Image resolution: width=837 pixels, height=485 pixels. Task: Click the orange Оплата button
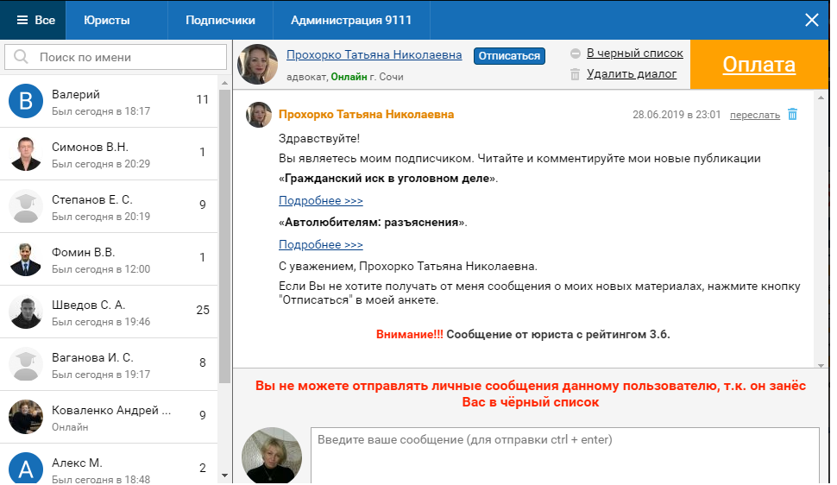759,65
